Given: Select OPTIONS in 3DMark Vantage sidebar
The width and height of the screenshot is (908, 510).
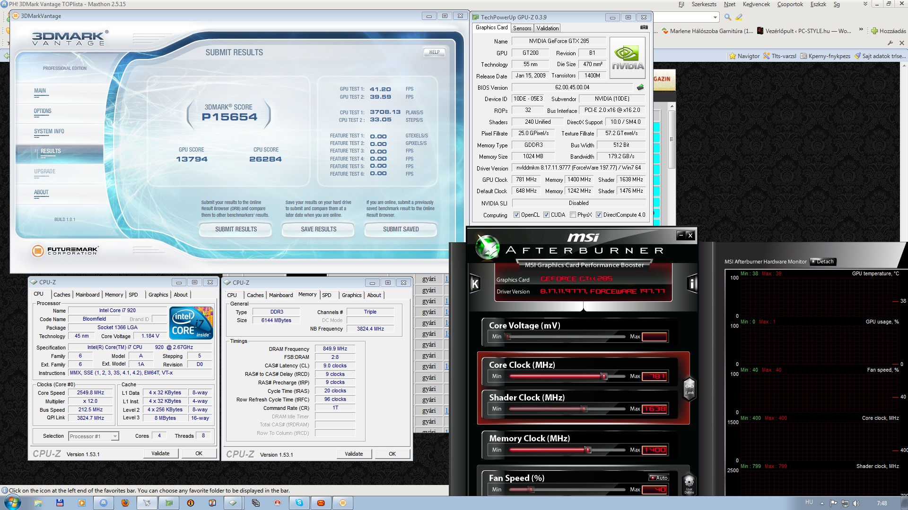Looking at the screenshot, I should pyautogui.click(x=43, y=111).
